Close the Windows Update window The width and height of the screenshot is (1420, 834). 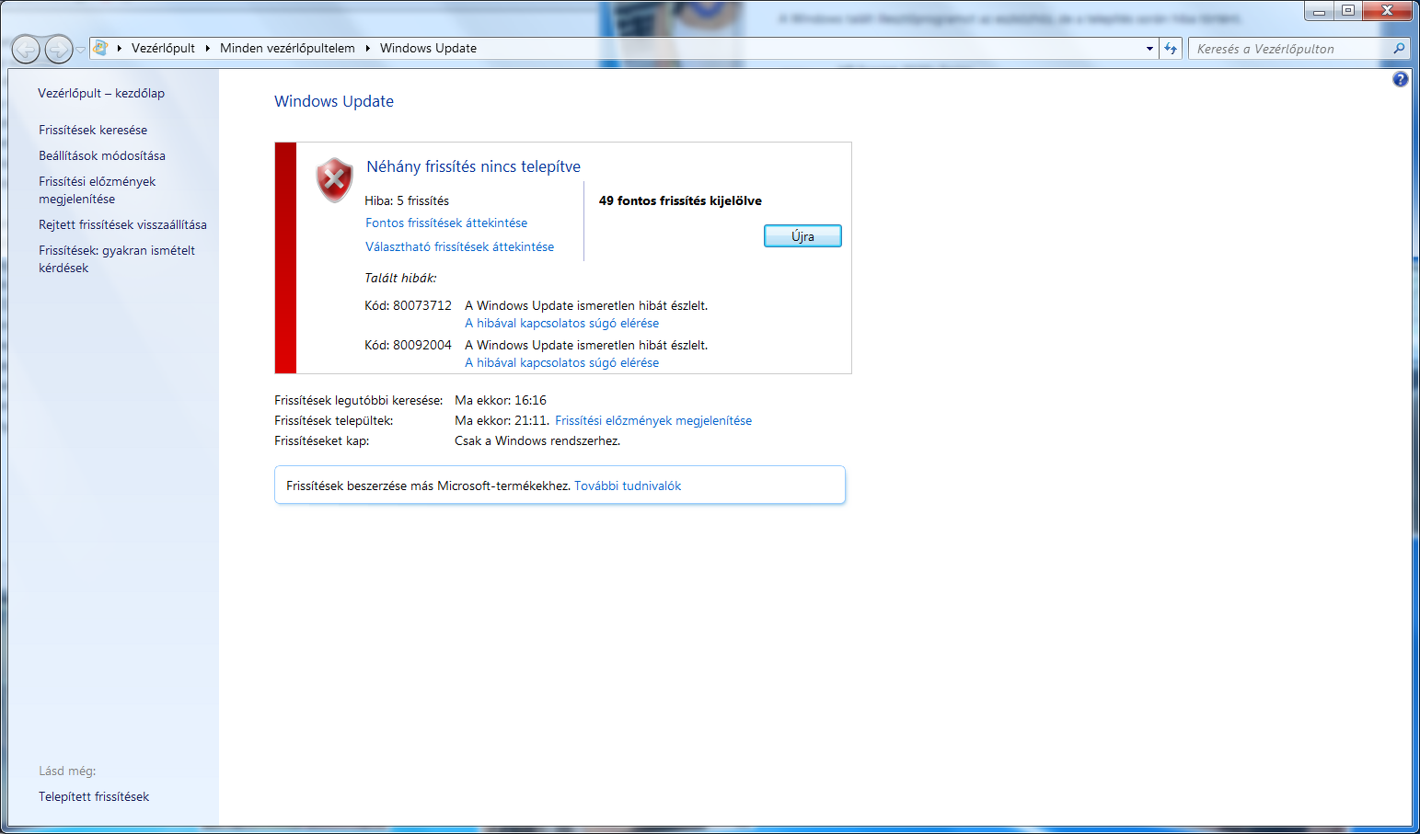pyautogui.click(x=1387, y=11)
